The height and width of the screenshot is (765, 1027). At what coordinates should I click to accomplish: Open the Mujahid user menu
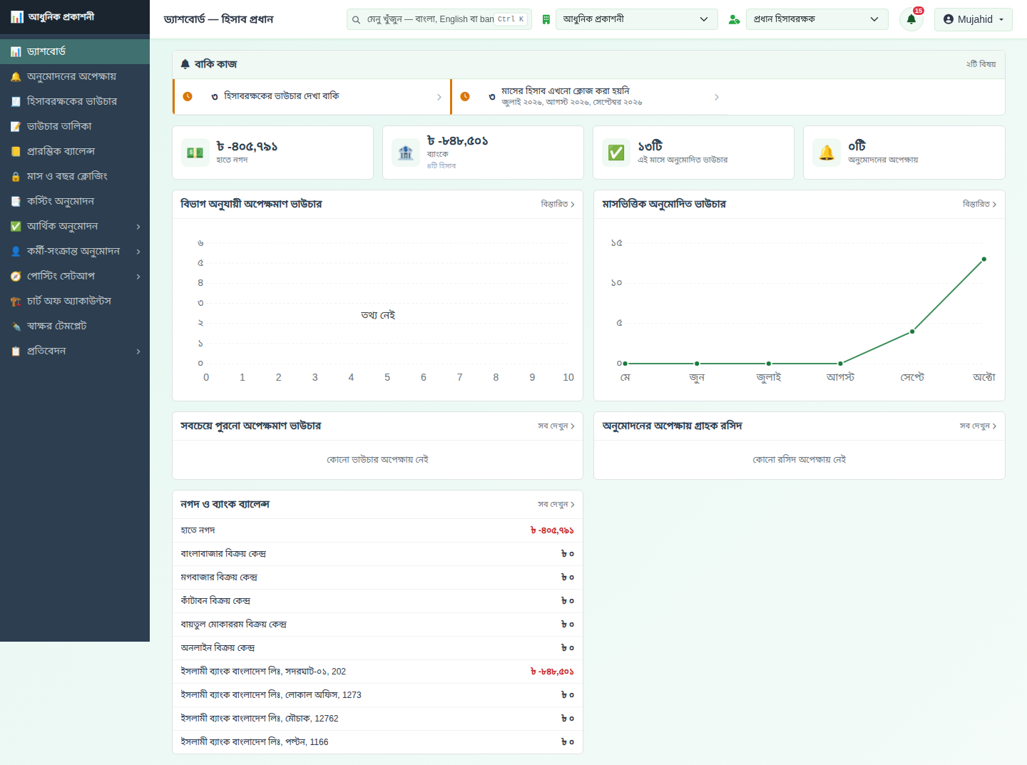click(974, 19)
